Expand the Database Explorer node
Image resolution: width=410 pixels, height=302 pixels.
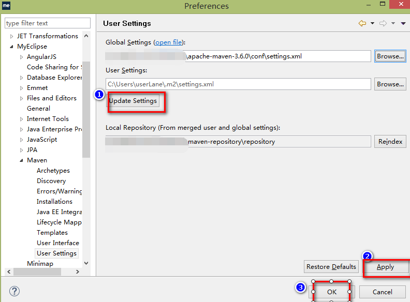click(x=21, y=78)
